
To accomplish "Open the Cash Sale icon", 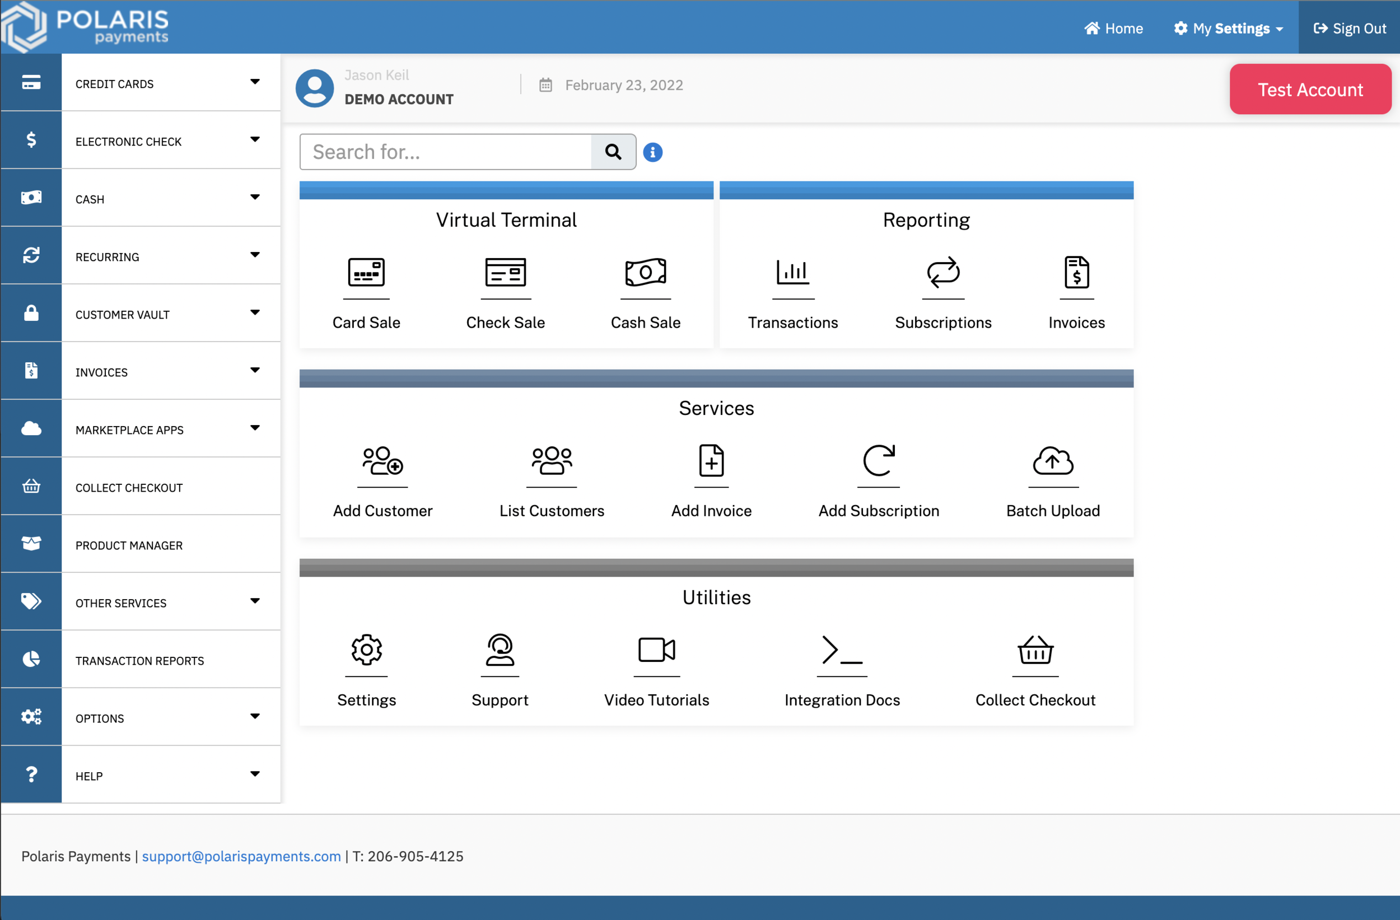I will point(645,272).
